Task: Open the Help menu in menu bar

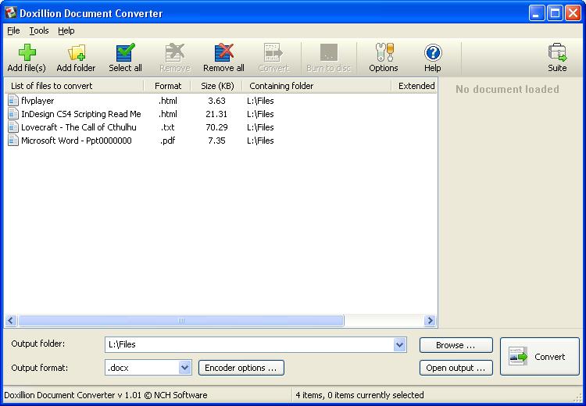Action: coord(66,30)
